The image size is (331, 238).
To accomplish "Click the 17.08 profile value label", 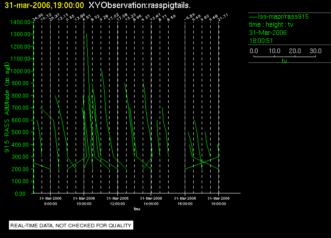I will click(x=122, y=17).
